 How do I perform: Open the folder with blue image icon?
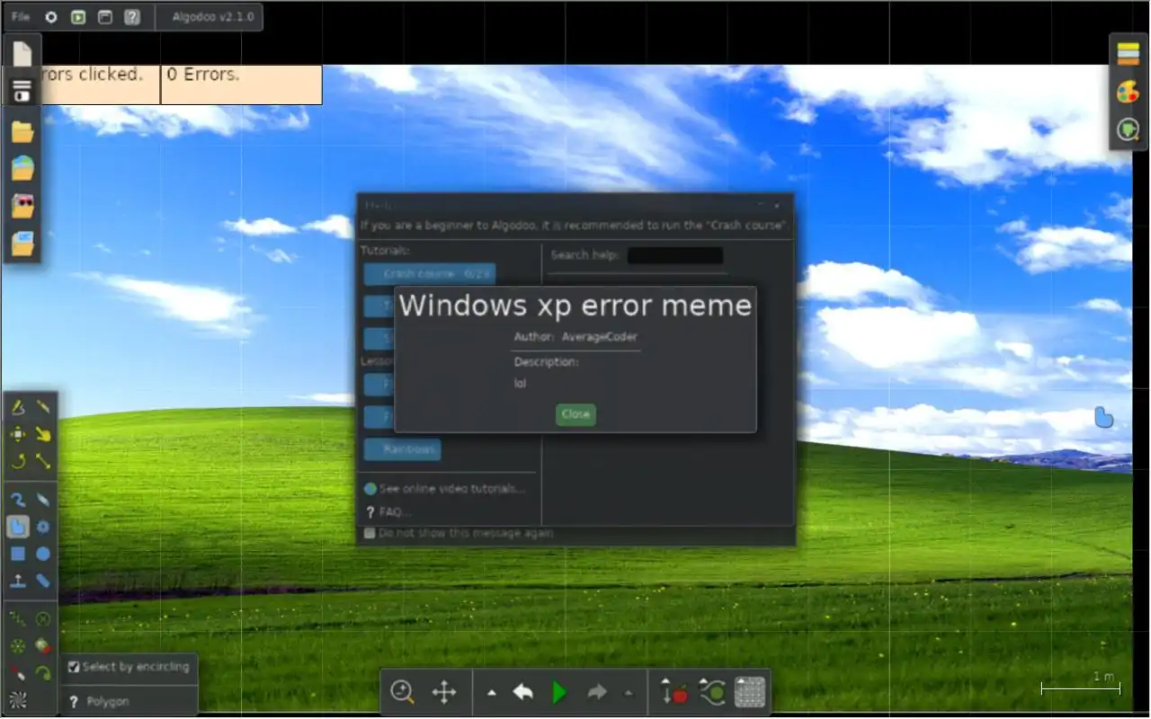coord(22,243)
